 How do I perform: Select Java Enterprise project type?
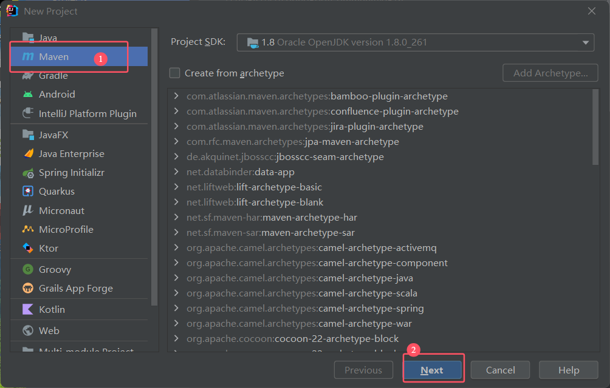point(72,153)
